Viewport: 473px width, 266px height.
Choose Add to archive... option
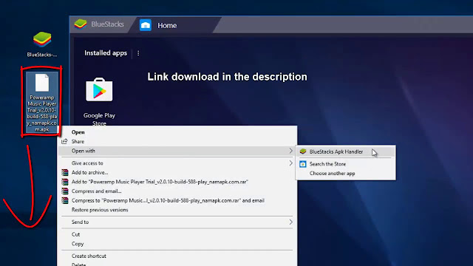(x=89, y=172)
